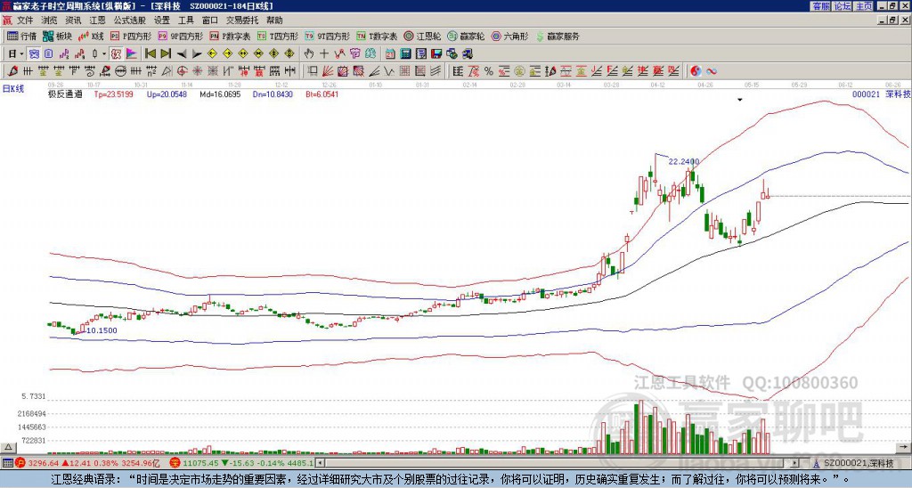912x488 pixels.
Task: Click the horizontal scrollbar right arrow
Action: click(794, 463)
